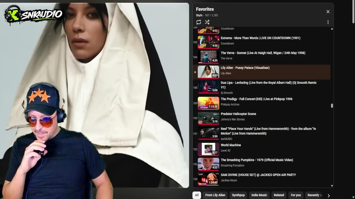Click 'Johnny's War Stories' channel name

(233, 119)
